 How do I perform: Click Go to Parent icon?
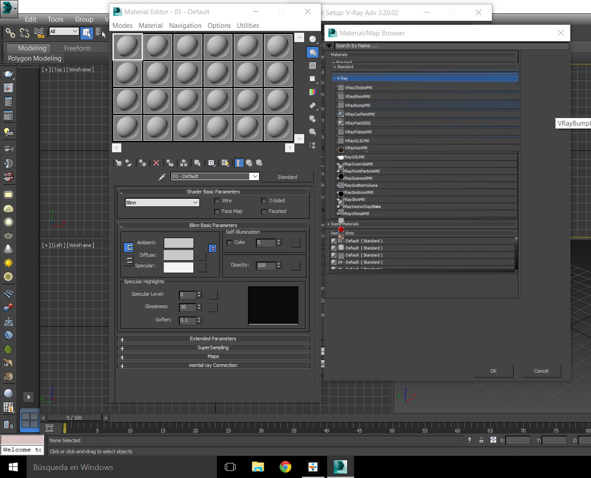(249, 163)
